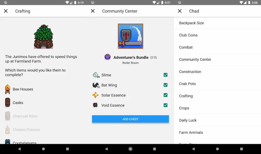
Task: Tap the Bee Houses icon
Action: coord(8,89)
